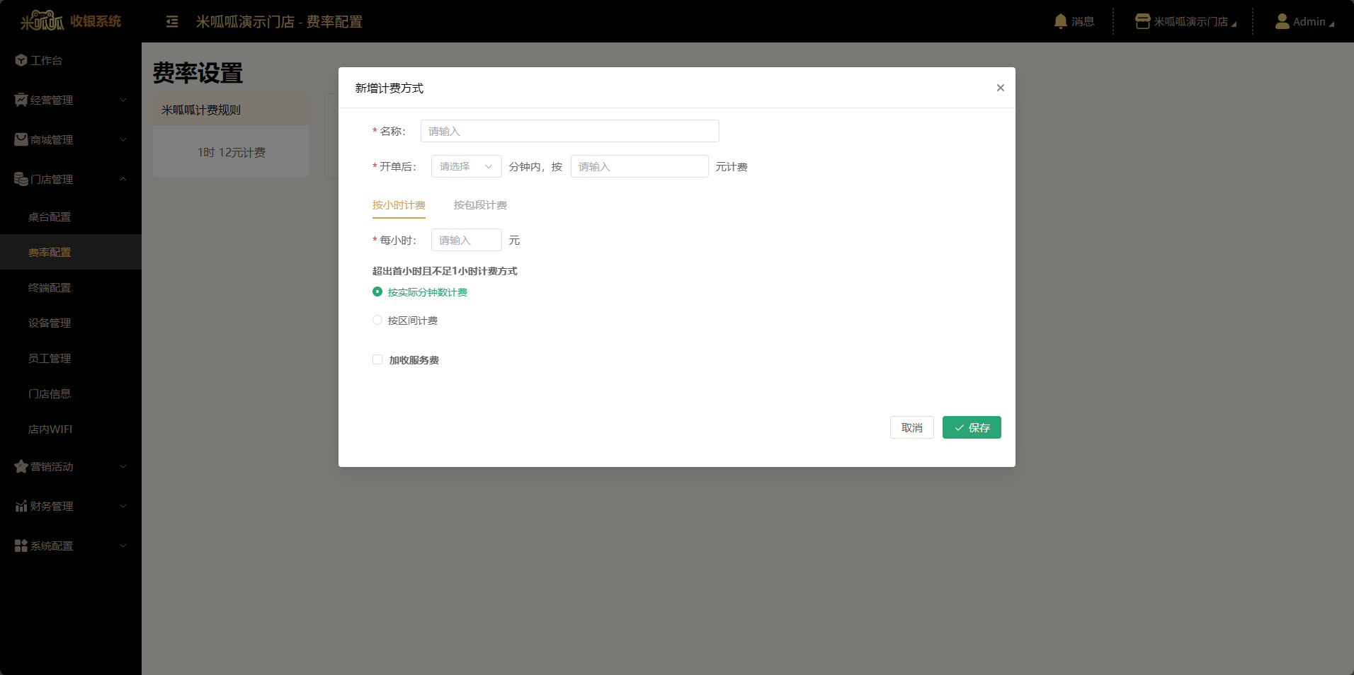1354x675 pixels.
Task: Collapse the 门店管理 sidebar menu
Action: pyautogui.click(x=71, y=179)
